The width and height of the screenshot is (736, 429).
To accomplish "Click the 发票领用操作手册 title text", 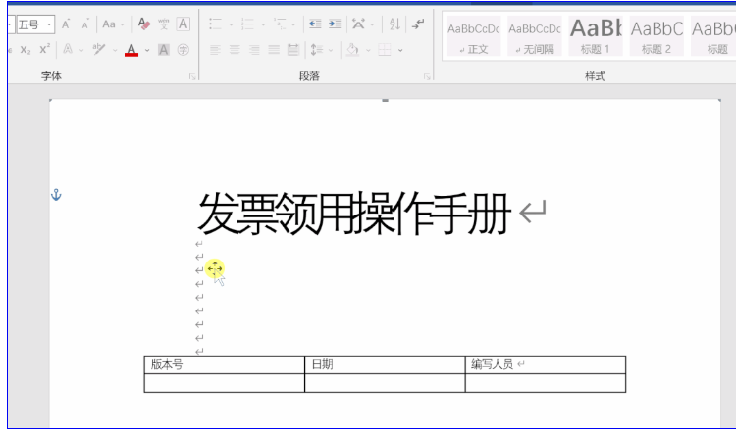I will click(x=354, y=214).
